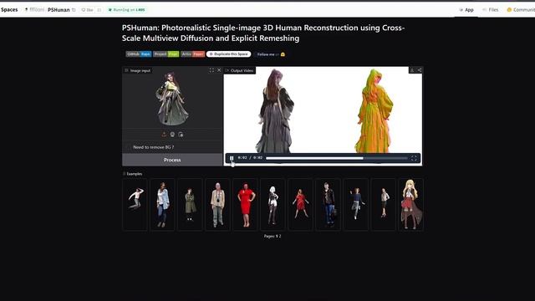Go to examples page 1
The width and height of the screenshot is (535, 301).
coord(277,236)
